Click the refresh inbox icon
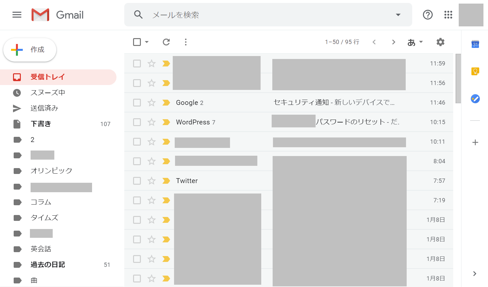 [x=166, y=42]
